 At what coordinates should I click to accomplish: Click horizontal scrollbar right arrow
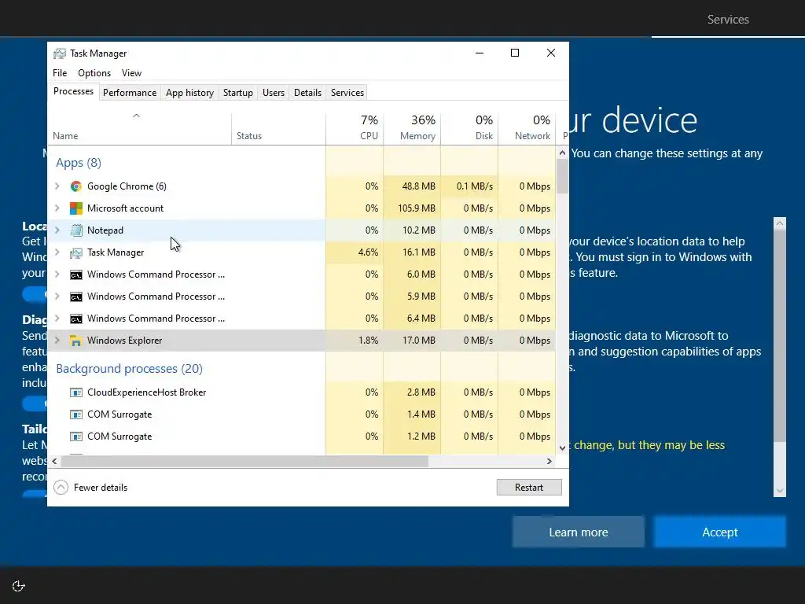pyautogui.click(x=550, y=461)
